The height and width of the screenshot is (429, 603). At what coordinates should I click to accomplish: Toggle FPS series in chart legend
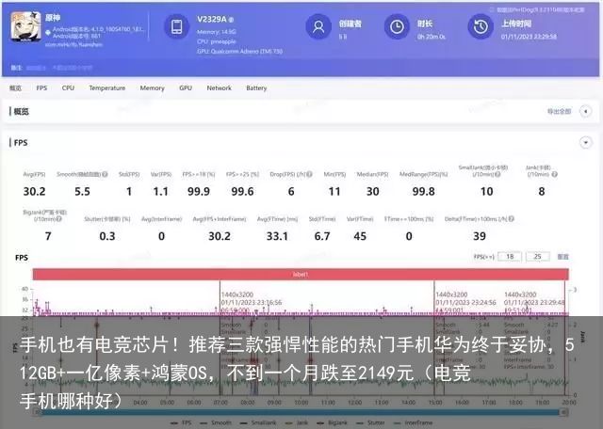click(x=181, y=422)
